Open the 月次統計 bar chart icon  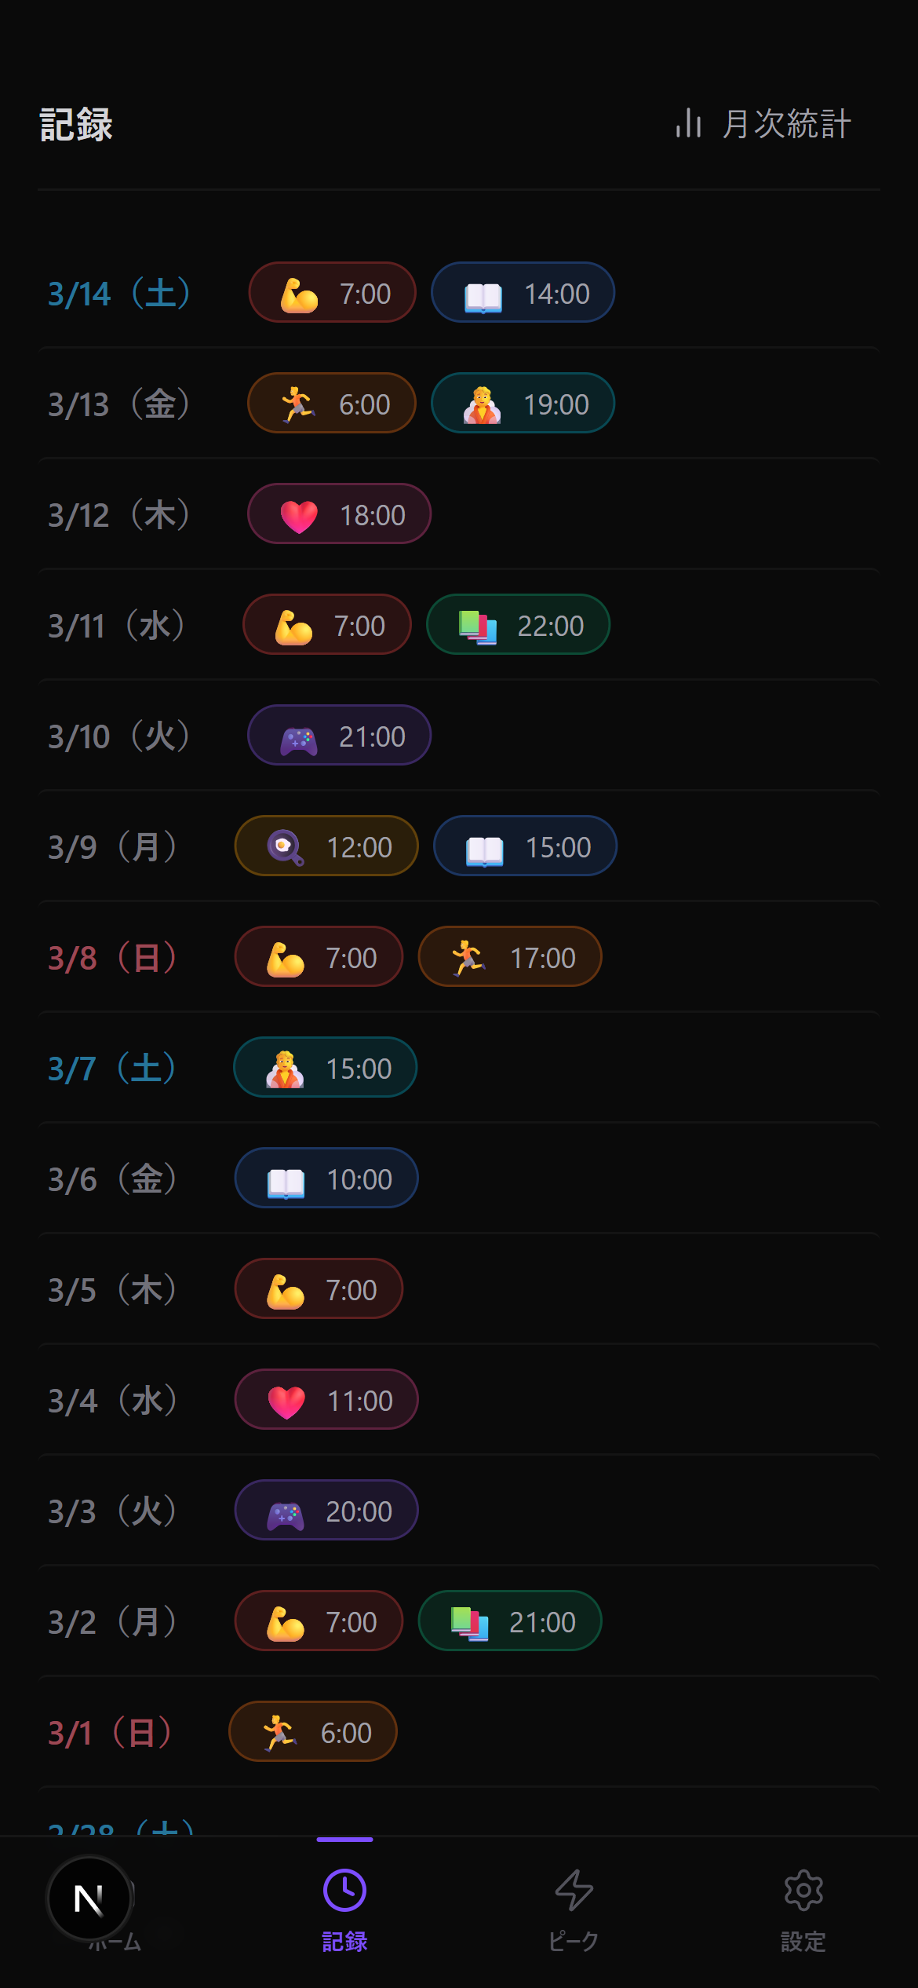point(688,124)
